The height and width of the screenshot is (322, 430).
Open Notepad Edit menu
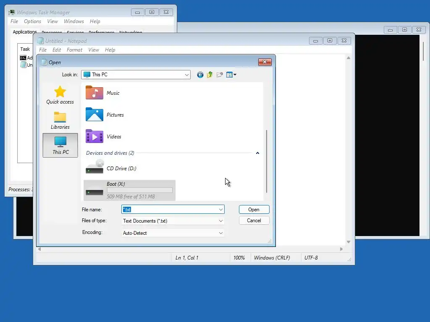(57, 50)
